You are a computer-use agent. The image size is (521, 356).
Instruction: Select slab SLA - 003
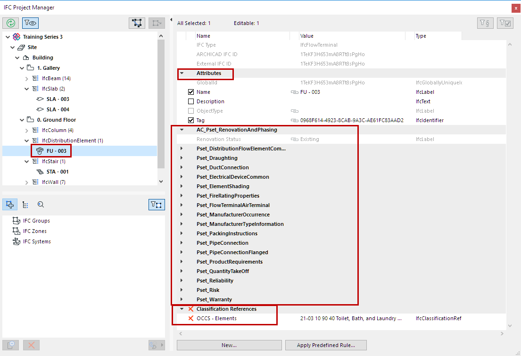click(x=58, y=99)
